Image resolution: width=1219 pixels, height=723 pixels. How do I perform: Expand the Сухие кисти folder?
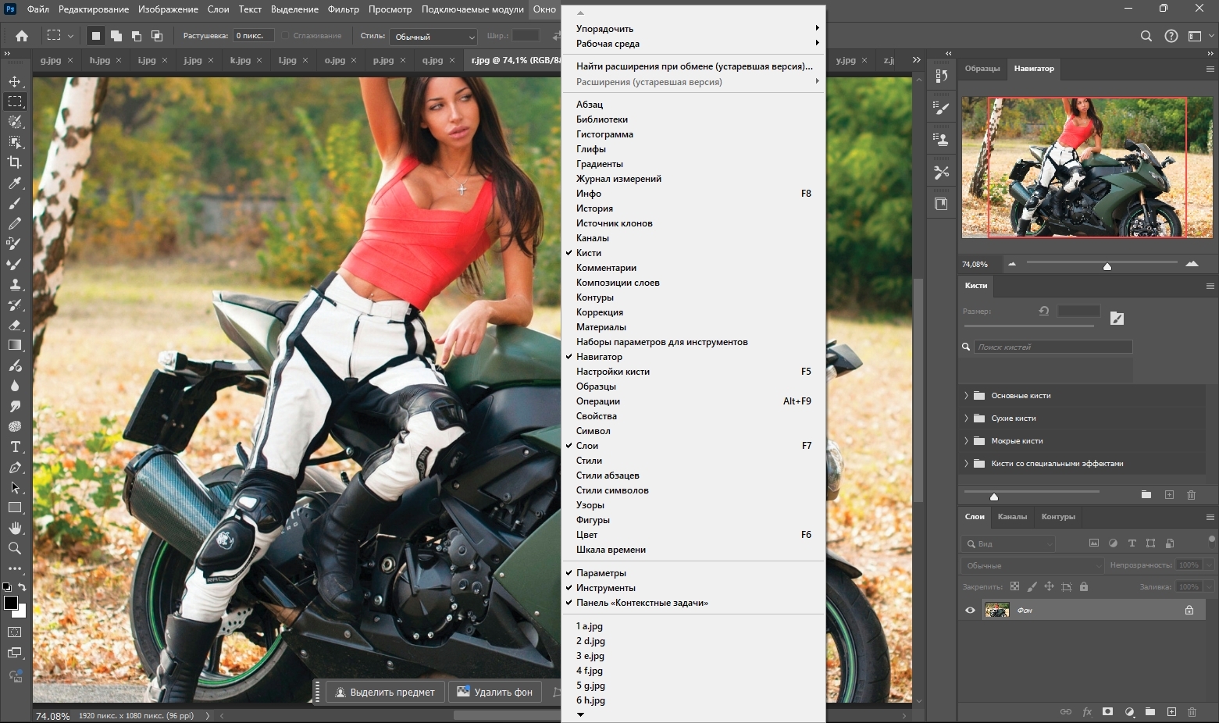pos(966,418)
